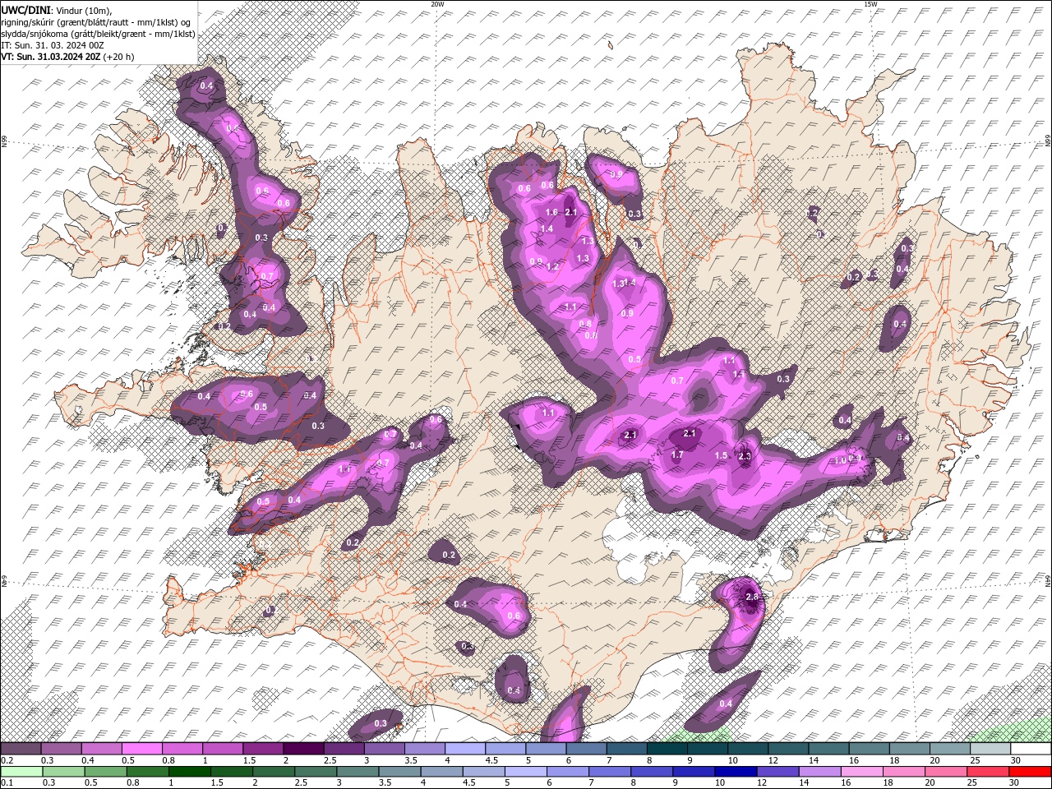This screenshot has width=1052, height=789.
Task: Click the '20W' meridian label
Action: coord(437,4)
